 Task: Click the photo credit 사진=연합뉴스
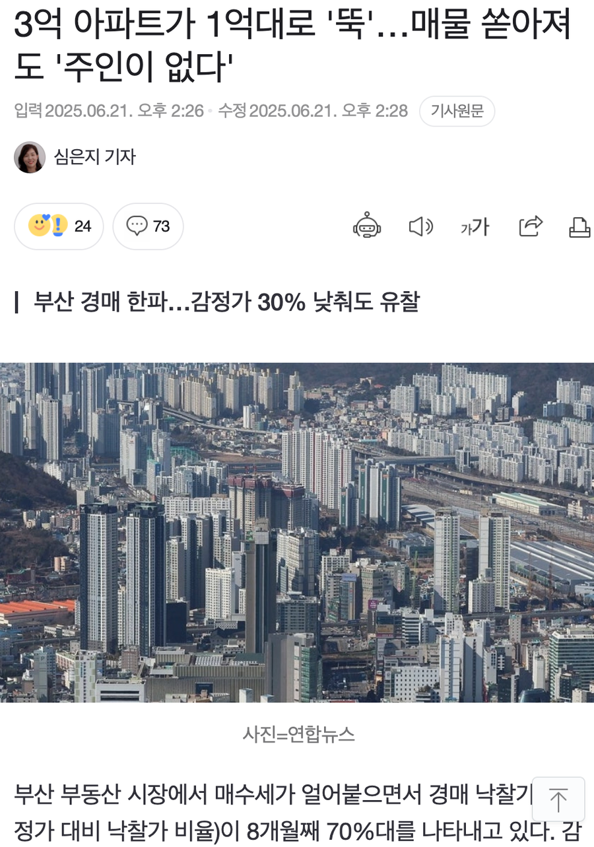point(299,733)
